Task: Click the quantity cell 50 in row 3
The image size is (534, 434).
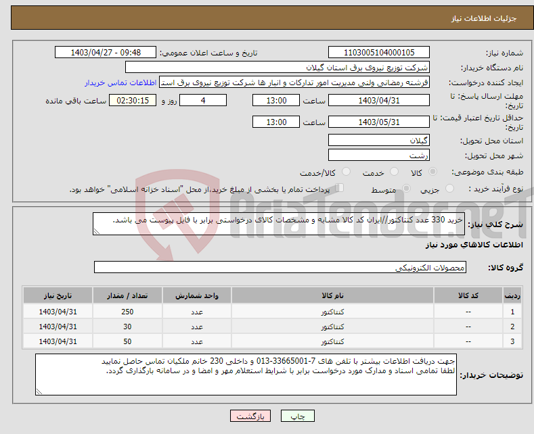Action: point(127,341)
